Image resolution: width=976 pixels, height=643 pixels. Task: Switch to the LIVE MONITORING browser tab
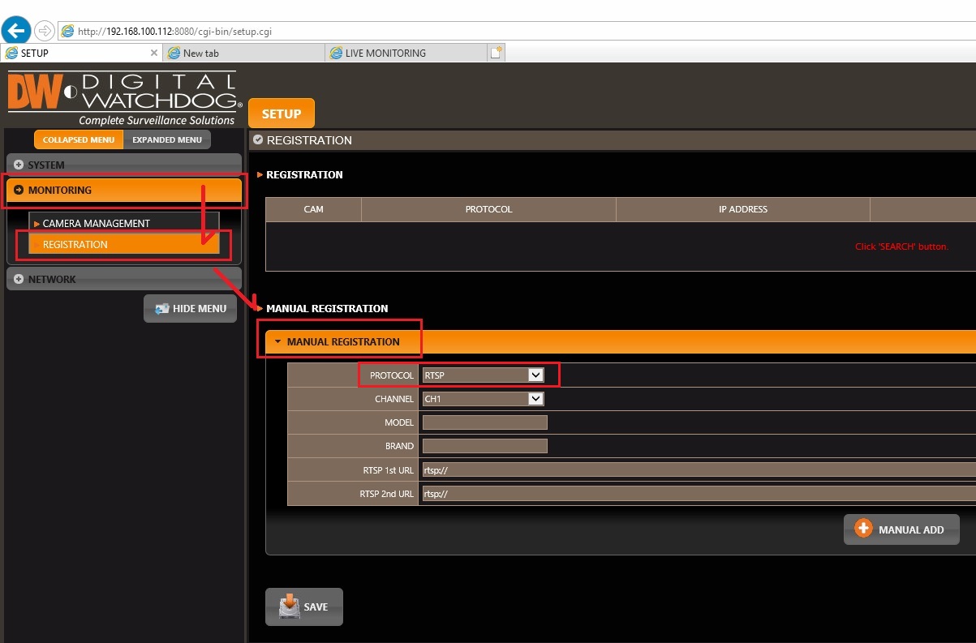coord(381,52)
